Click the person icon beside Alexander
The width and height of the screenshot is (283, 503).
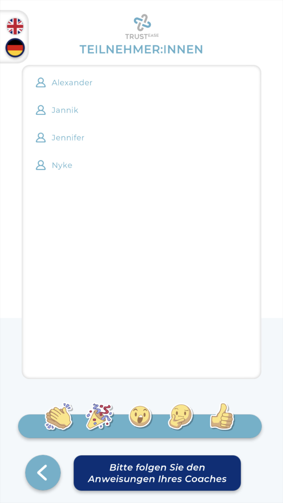point(41,82)
